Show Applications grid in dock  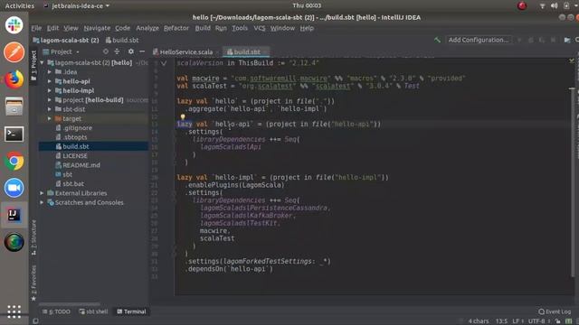pyautogui.click(x=14, y=311)
